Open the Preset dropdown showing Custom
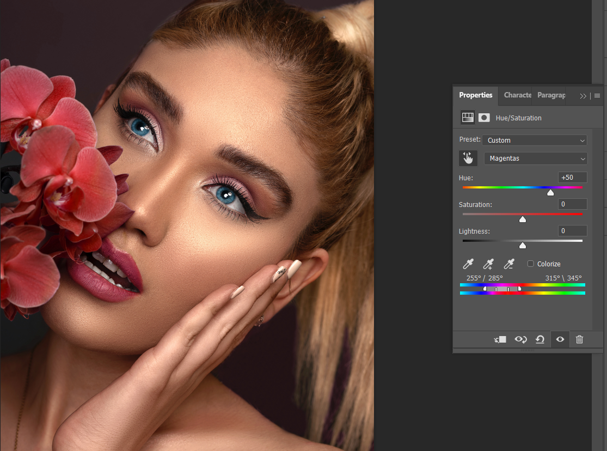This screenshot has height=451, width=607. (x=535, y=141)
